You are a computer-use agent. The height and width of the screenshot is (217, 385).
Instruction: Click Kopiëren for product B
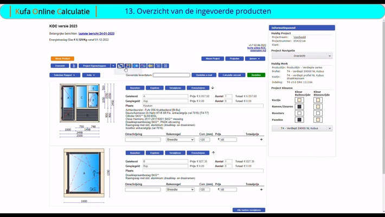click(155, 153)
